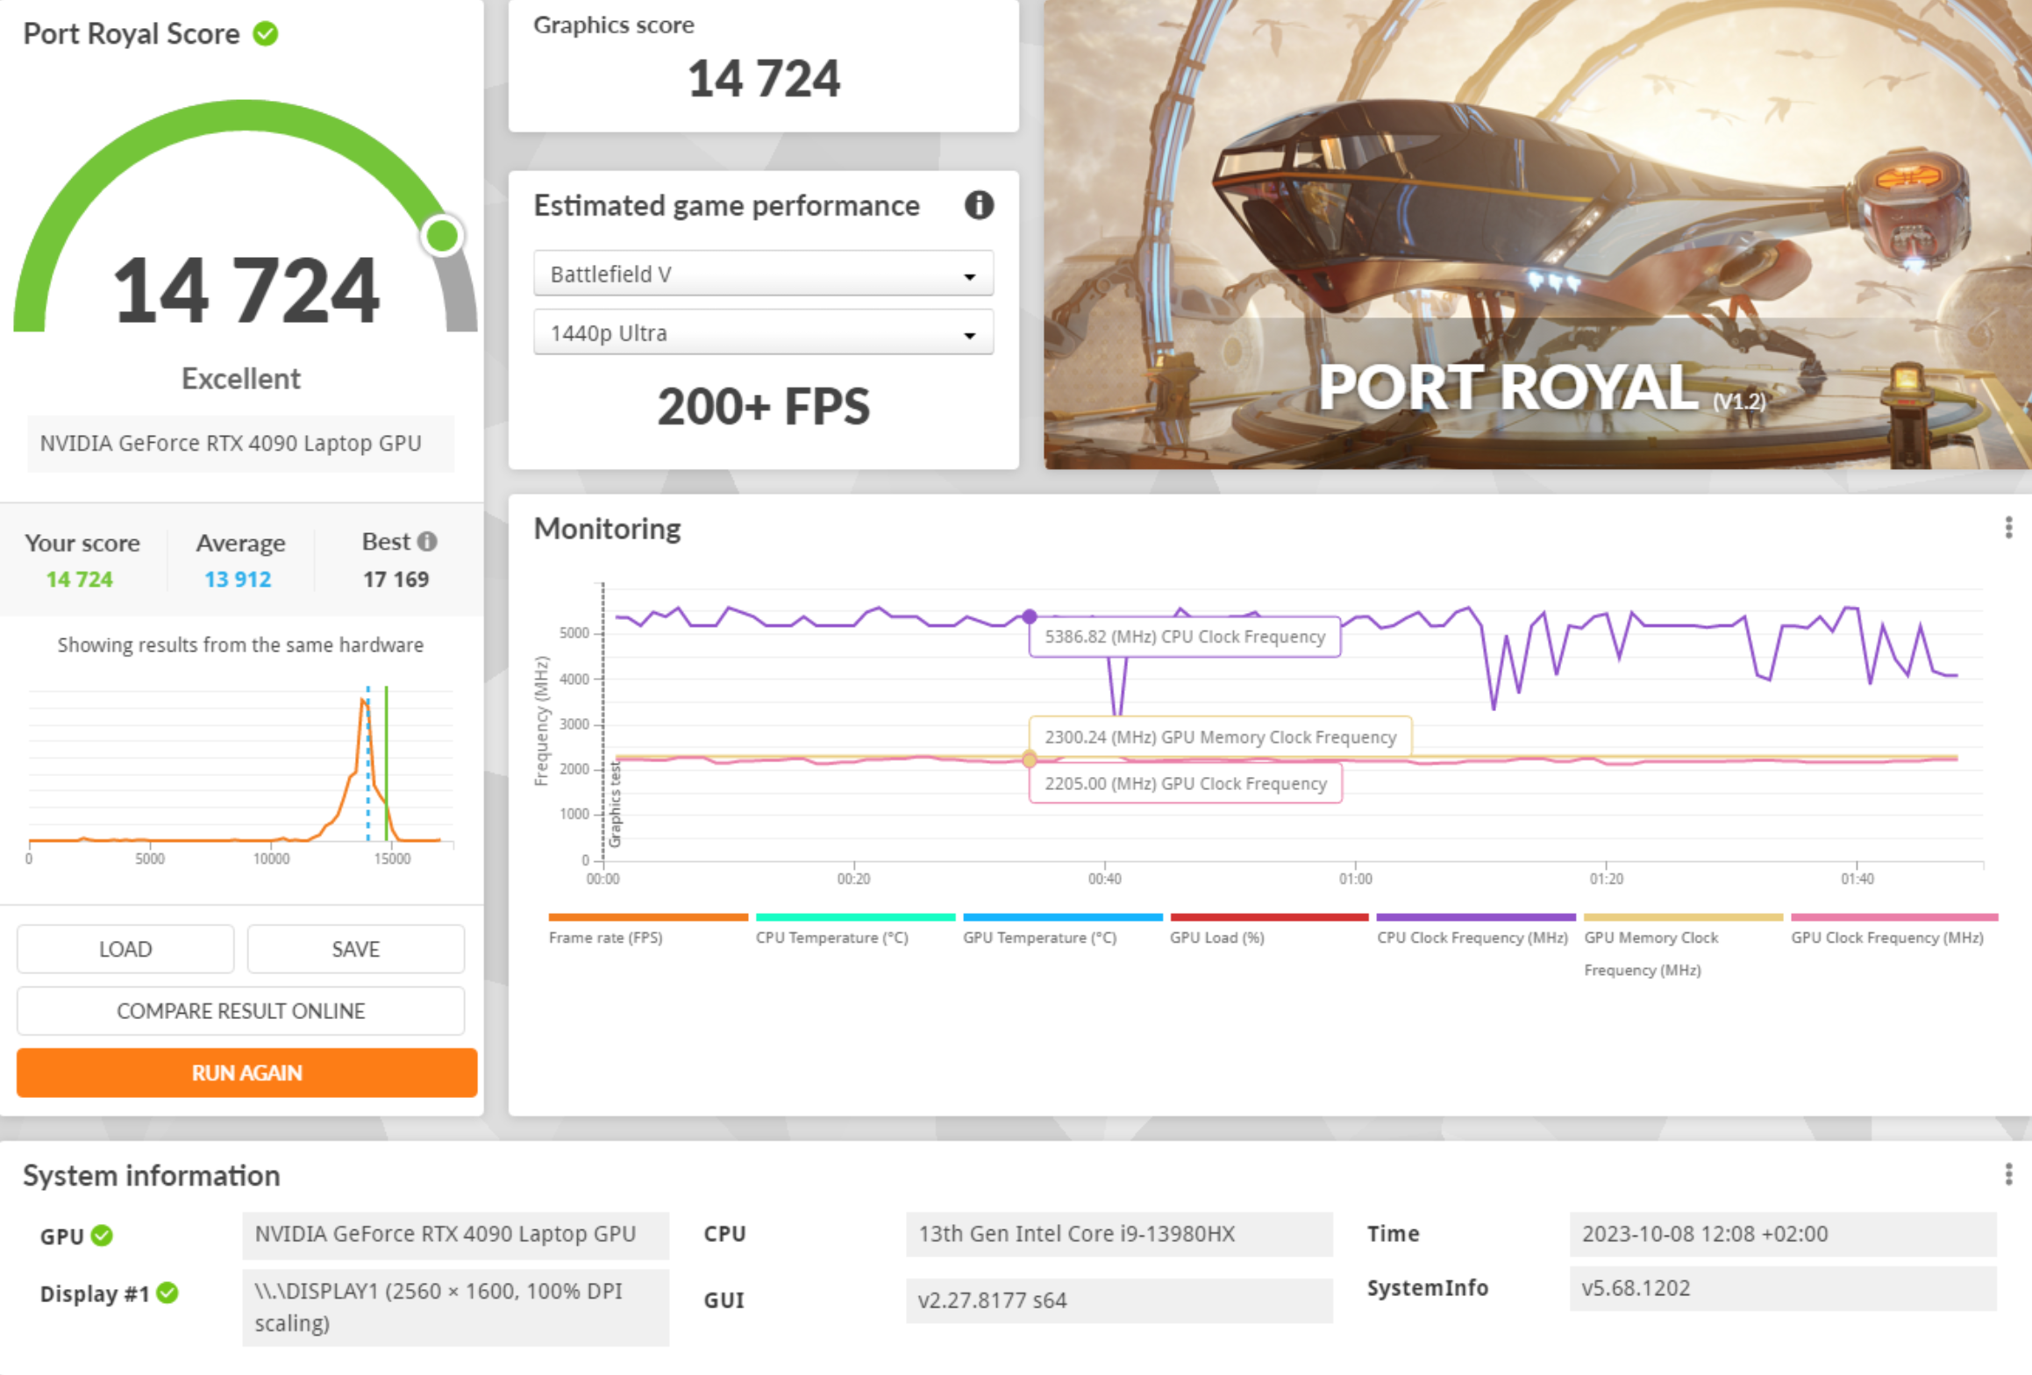The width and height of the screenshot is (2032, 1375).
Task: Click the GPU validation checkmark icon
Action: click(x=103, y=1236)
